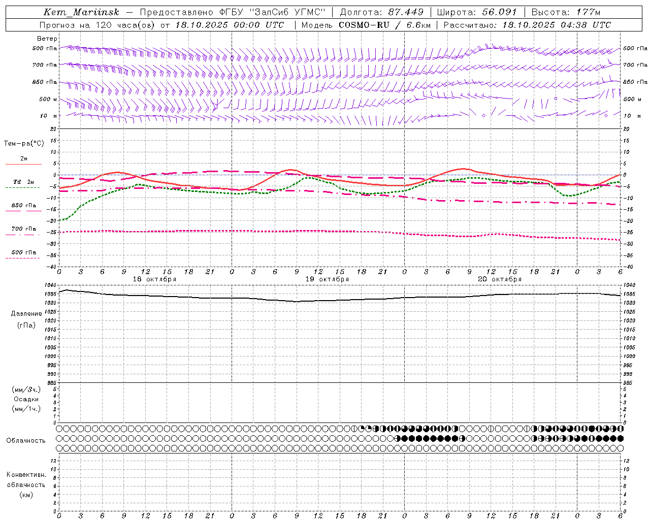Click the -25 value on right temperature axis
The width and height of the screenshot is (650, 520).
click(x=628, y=233)
